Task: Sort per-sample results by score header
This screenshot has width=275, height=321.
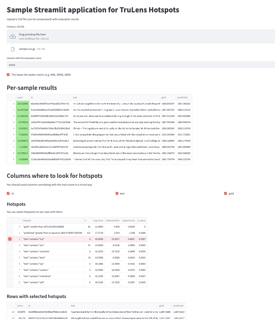Action: (x=23, y=98)
